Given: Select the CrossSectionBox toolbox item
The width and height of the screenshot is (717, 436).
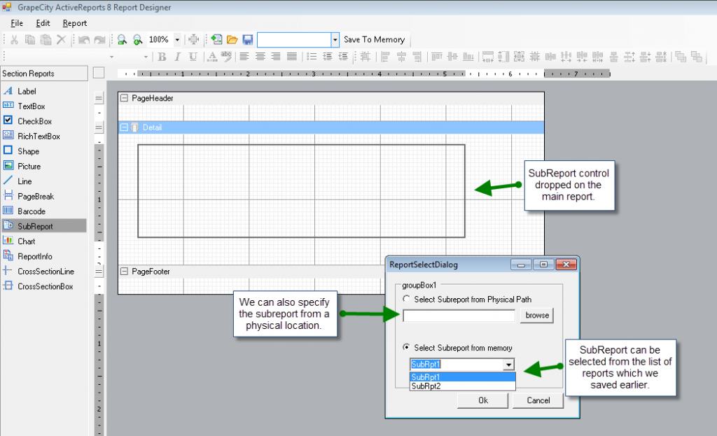Looking at the screenshot, I should (x=46, y=286).
